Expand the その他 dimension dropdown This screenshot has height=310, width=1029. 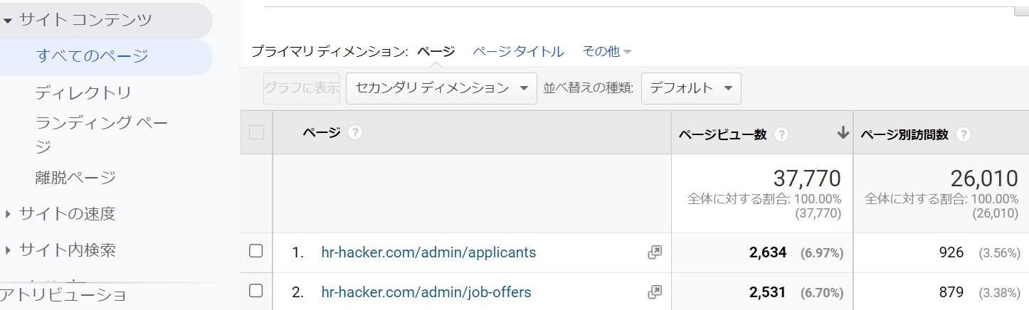tap(606, 51)
